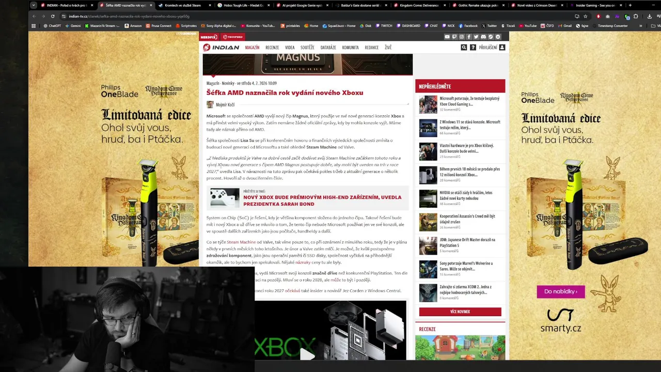Open Indian's Spotify social icon
This screenshot has width=661, height=372.
[x=498, y=37]
